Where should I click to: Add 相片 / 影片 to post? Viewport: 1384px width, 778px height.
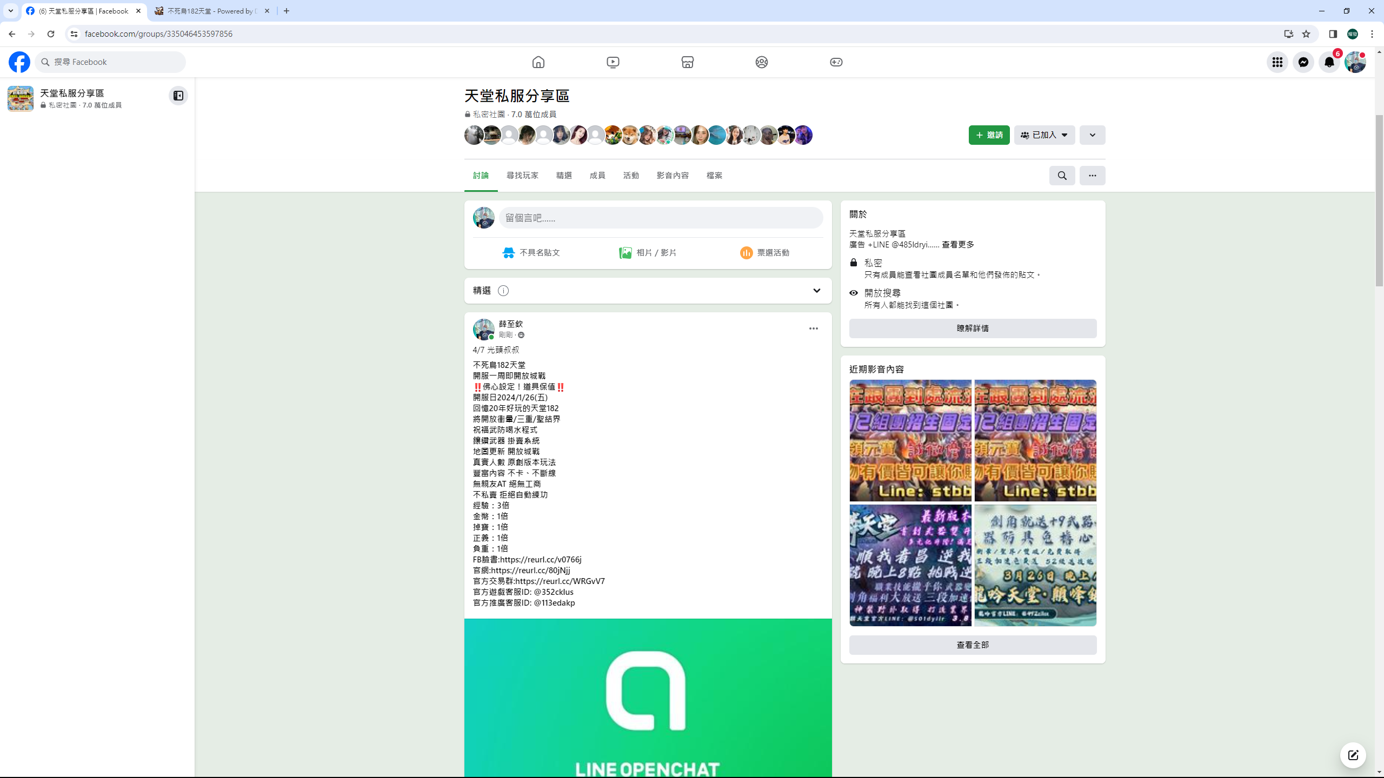click(x=648, y=253)
